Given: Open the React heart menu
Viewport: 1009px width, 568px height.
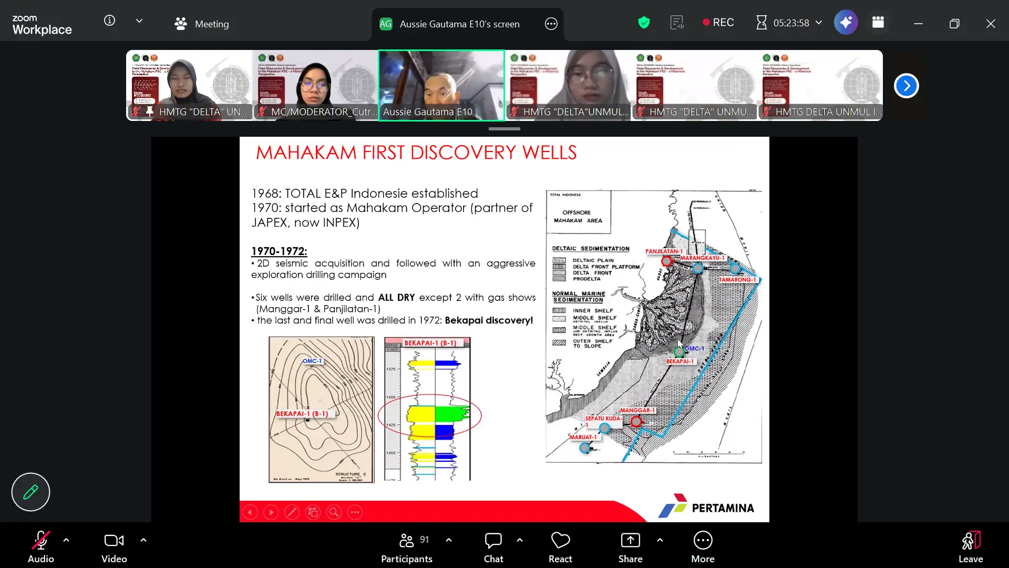Looking at the screenshot, I should click(x=560, y=547).
